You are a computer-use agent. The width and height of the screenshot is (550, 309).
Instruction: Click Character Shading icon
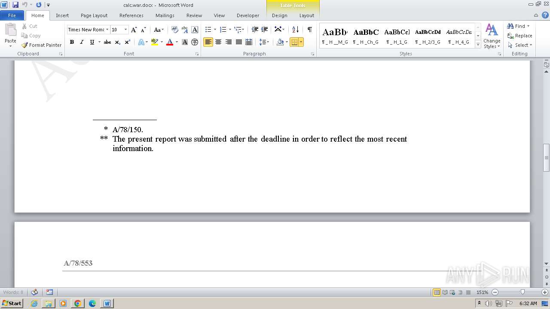coord(185,42)
